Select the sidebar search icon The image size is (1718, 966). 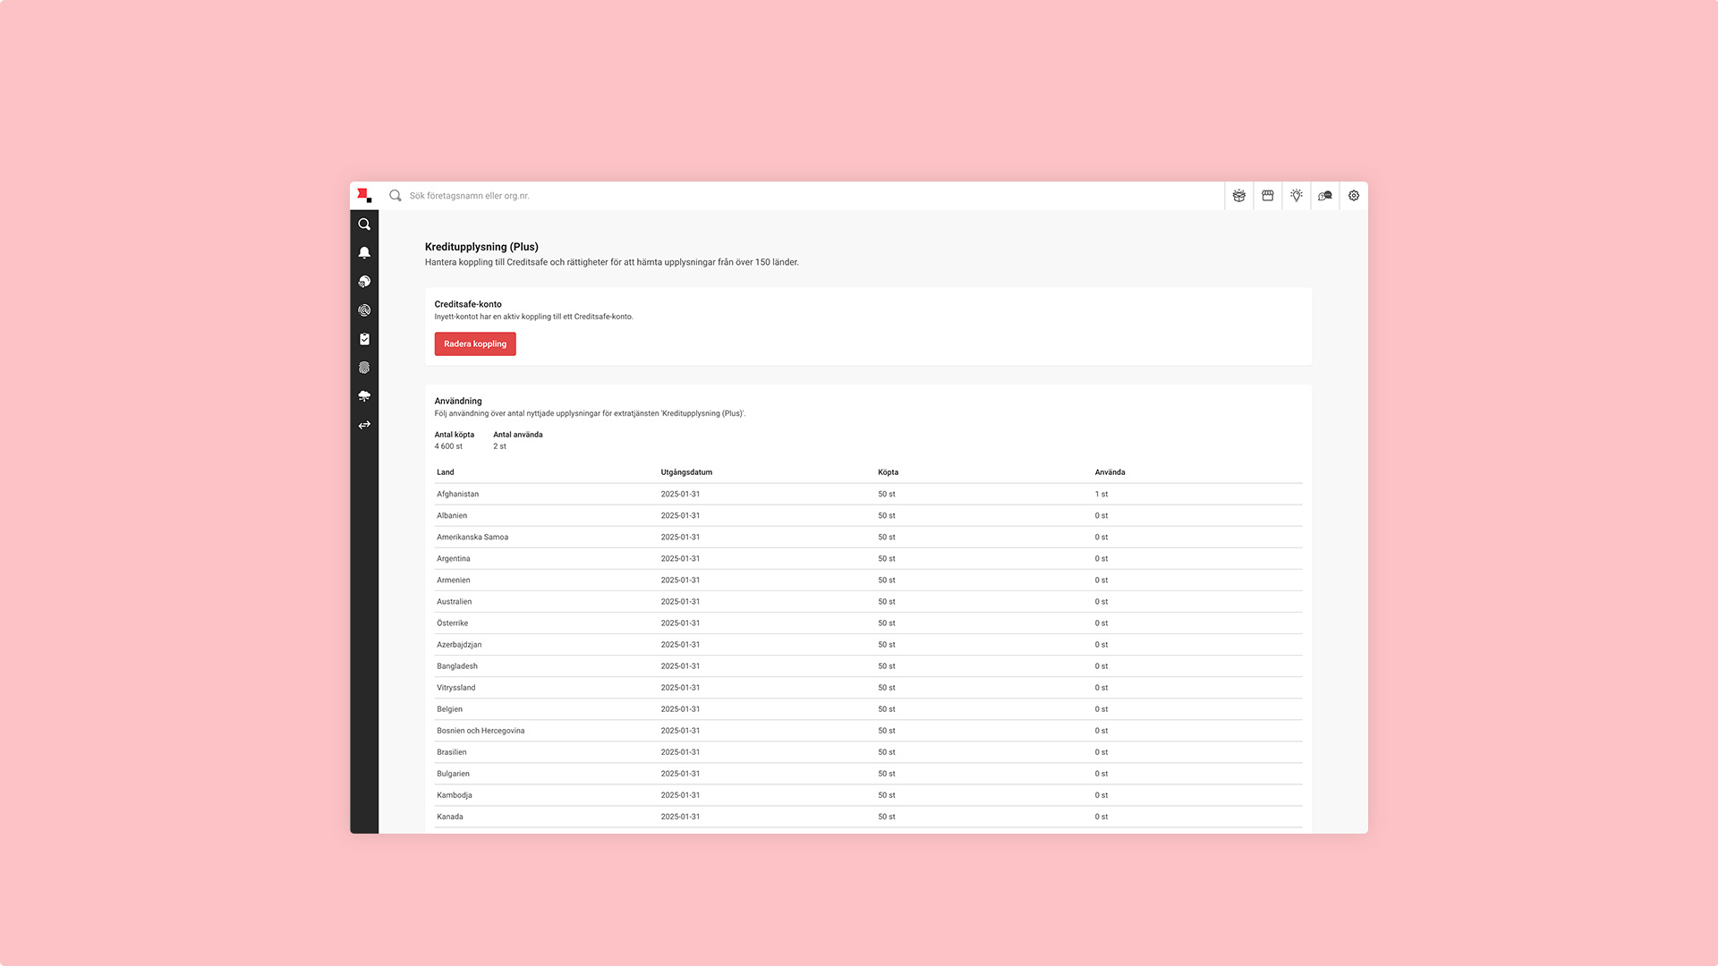point(364,225)
